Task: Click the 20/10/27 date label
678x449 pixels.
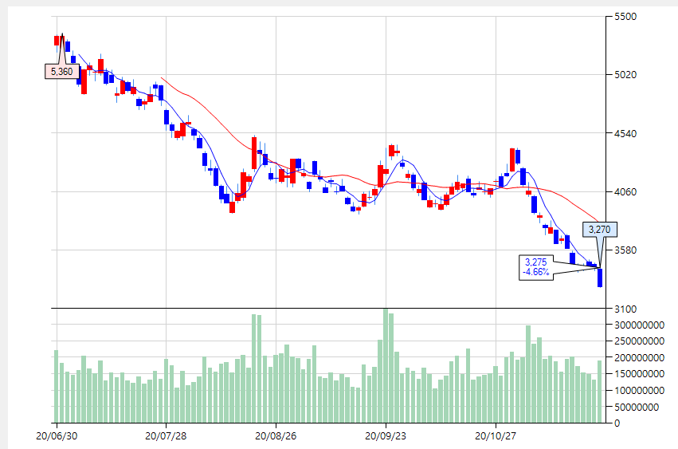Action: click(x=495, y=436)
